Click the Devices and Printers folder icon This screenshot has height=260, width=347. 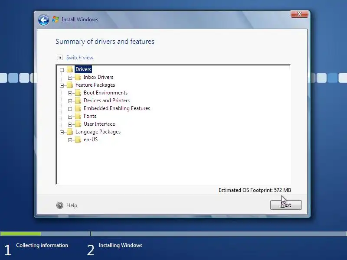78,101
